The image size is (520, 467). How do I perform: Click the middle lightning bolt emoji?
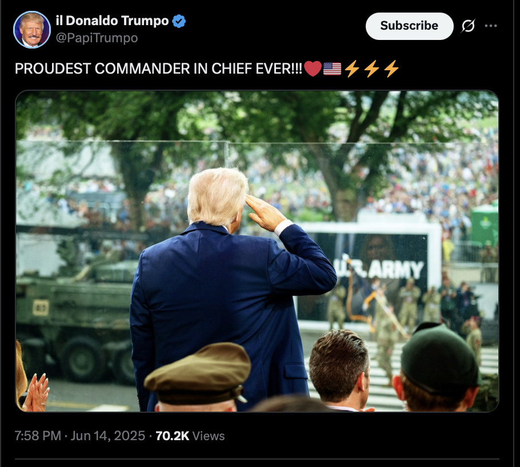tap(371, 69)
